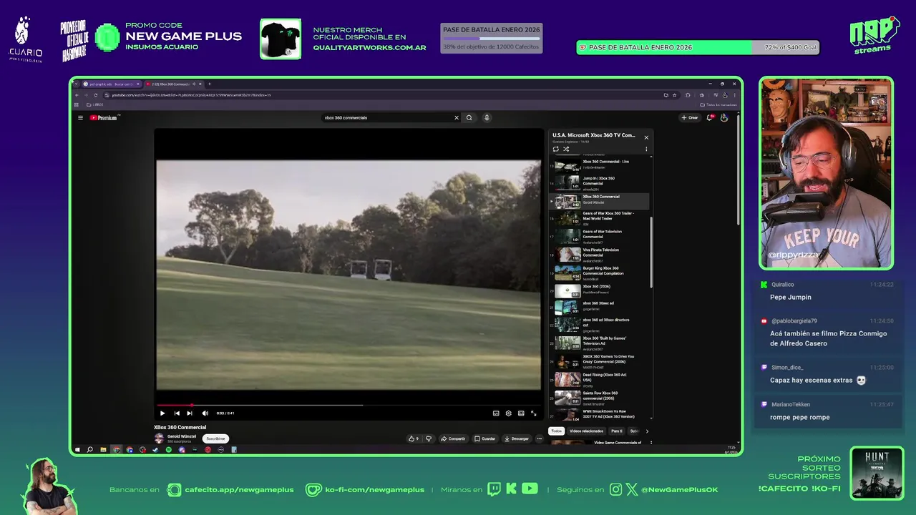Open options for Video Game Commercials suggestion
Viewport: 916px width, 515px height.
[651, 443]
